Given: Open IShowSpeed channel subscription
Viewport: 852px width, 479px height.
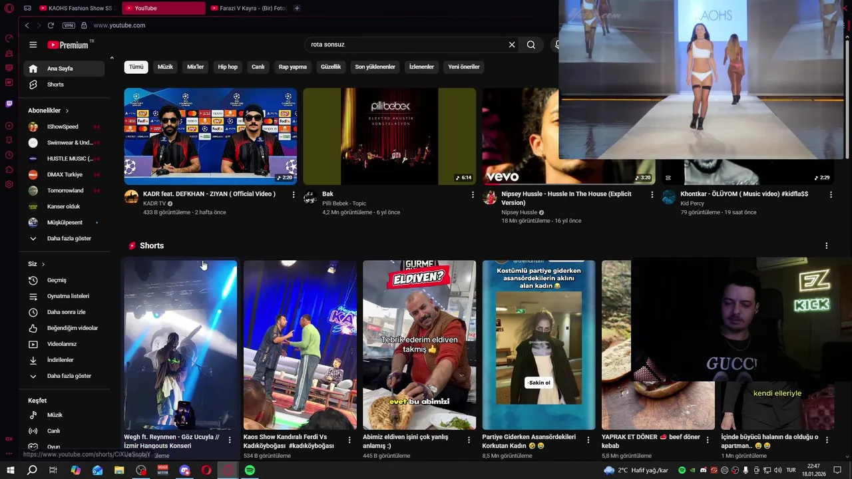Looking at the screenshot, I should coord(64,126).
